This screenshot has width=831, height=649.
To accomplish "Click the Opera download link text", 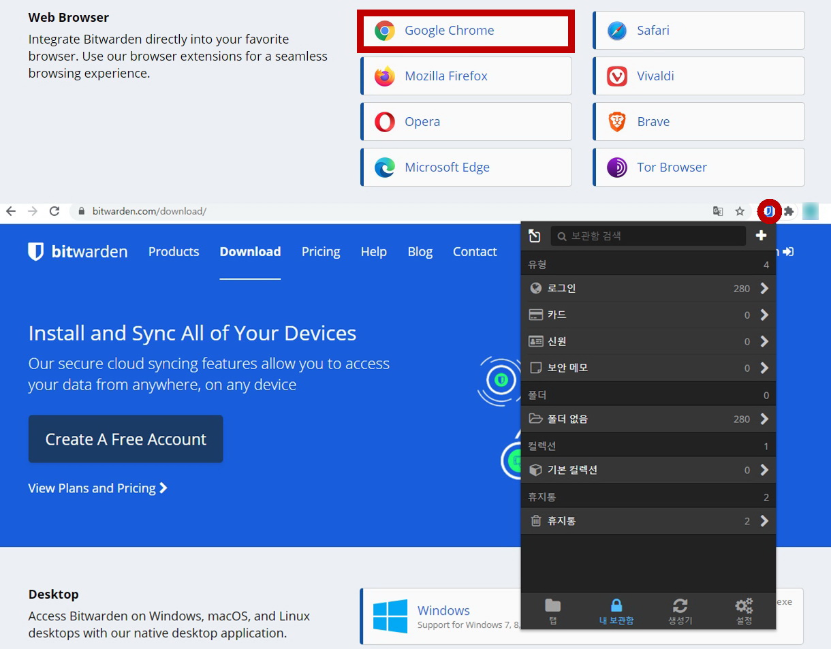I will tap(422, 122).
